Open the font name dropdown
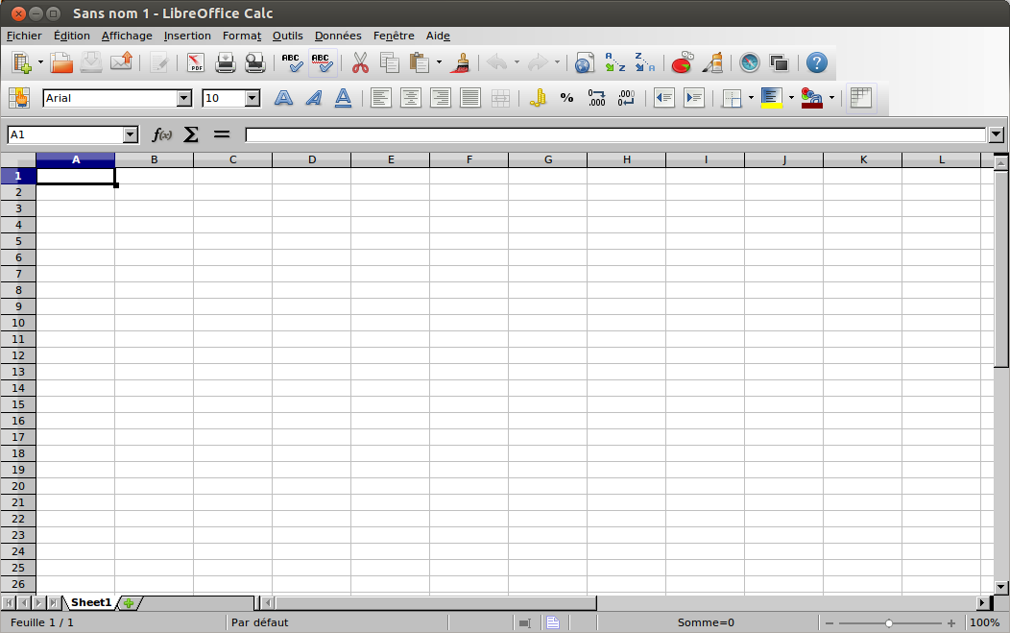The width and height of the screenshot is (1010, 633). point(182,97)
